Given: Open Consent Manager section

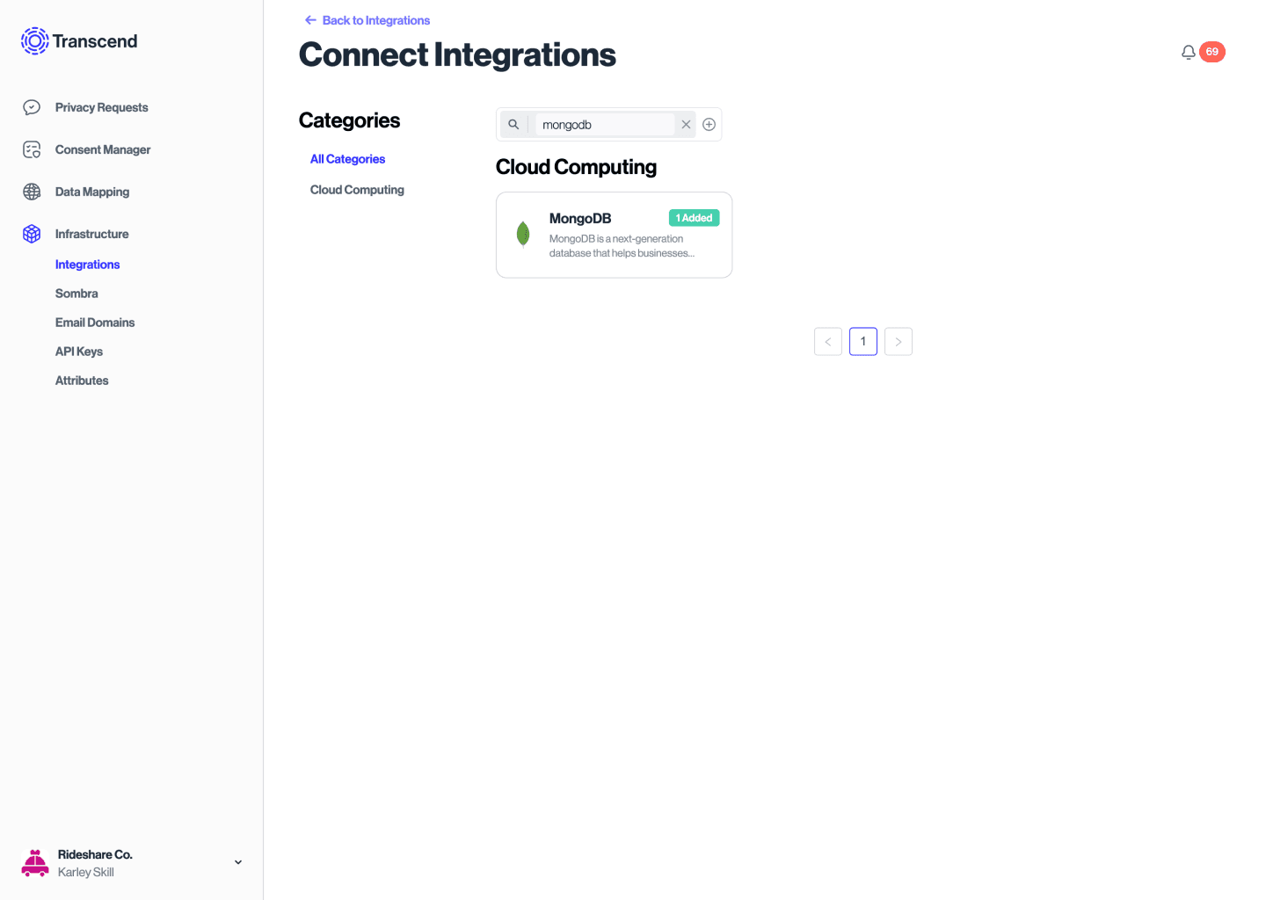Looking at the screenshot, I should pyautogui.click(x=103, y=149).
